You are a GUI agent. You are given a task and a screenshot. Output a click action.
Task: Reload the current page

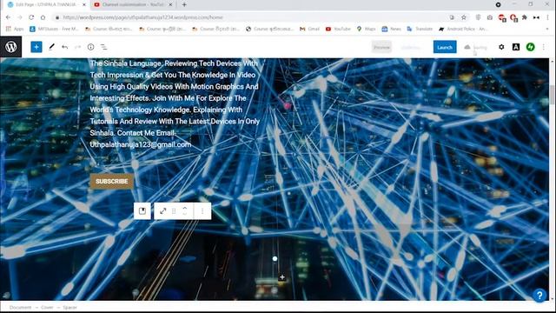pyautogui.click(x=31, y=17)
